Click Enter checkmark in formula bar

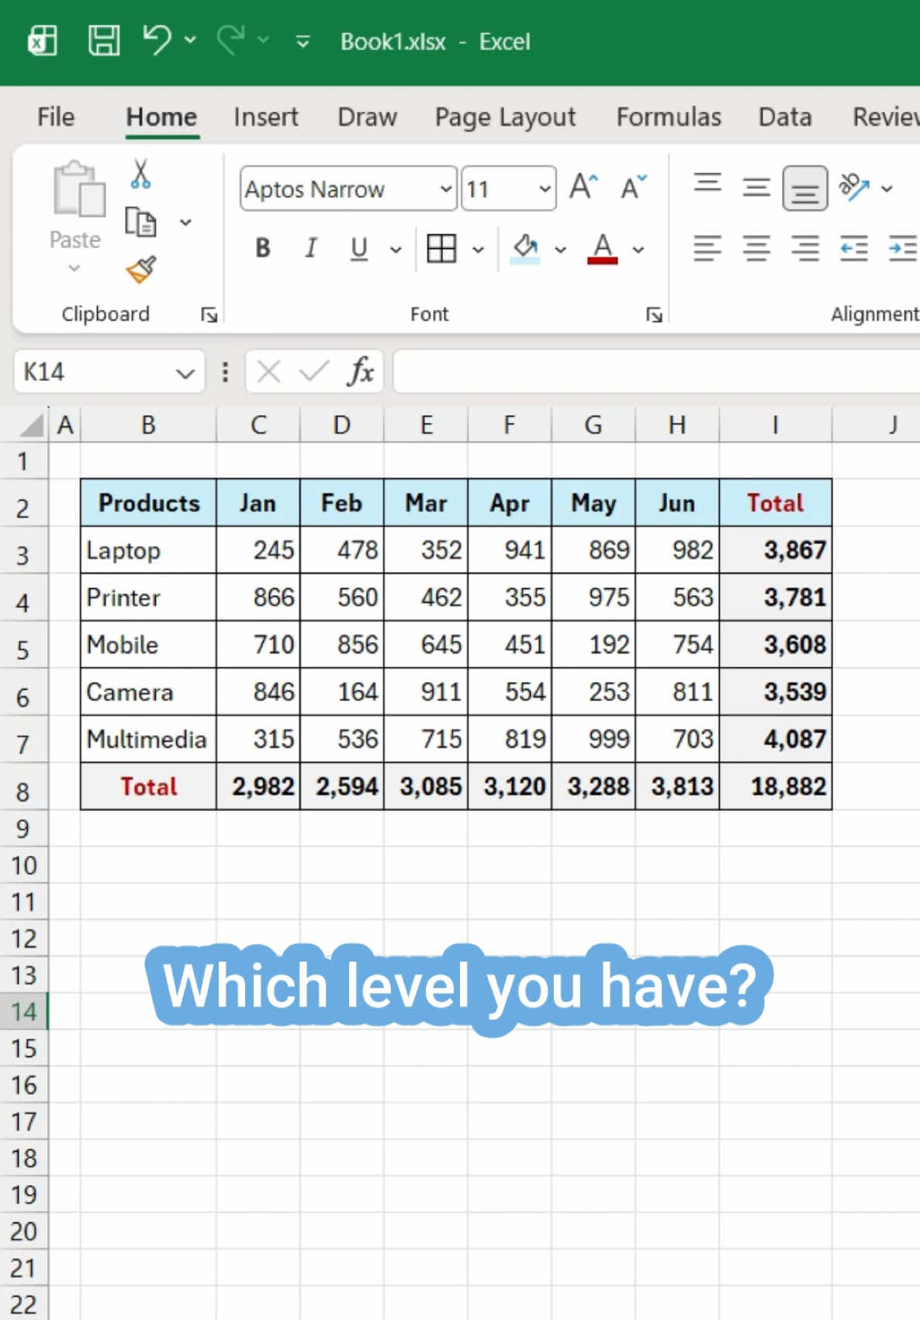pyautogui.click(x=314, y=372)
